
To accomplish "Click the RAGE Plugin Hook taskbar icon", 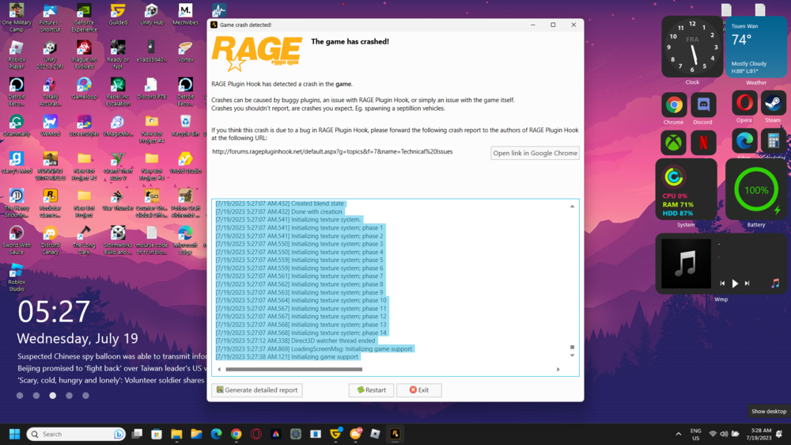I will tap(395, 434).
